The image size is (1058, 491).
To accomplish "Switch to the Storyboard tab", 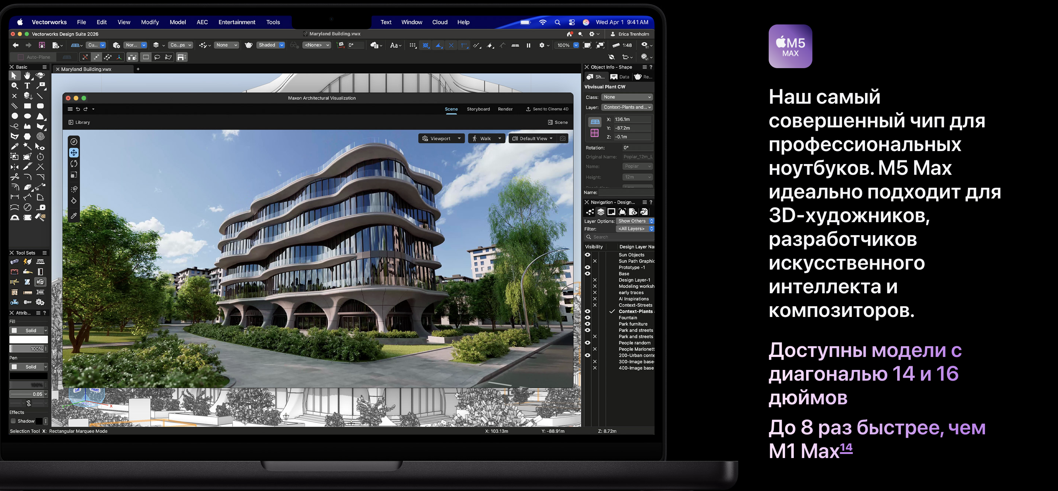I will click(x=478, y=109).
